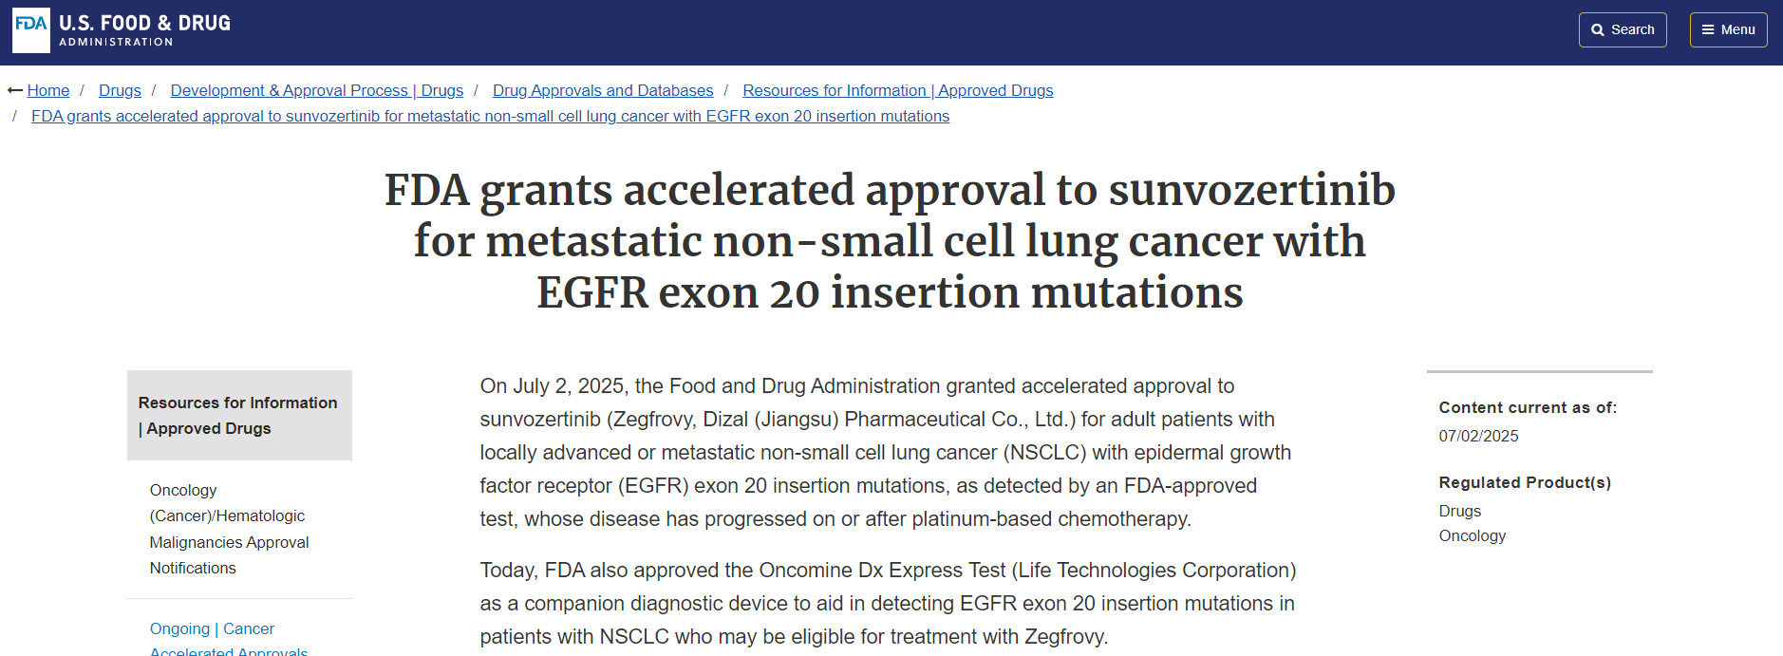Open sidebar heading Resources for Information | Approved Drugs

(x=238, y=416)
